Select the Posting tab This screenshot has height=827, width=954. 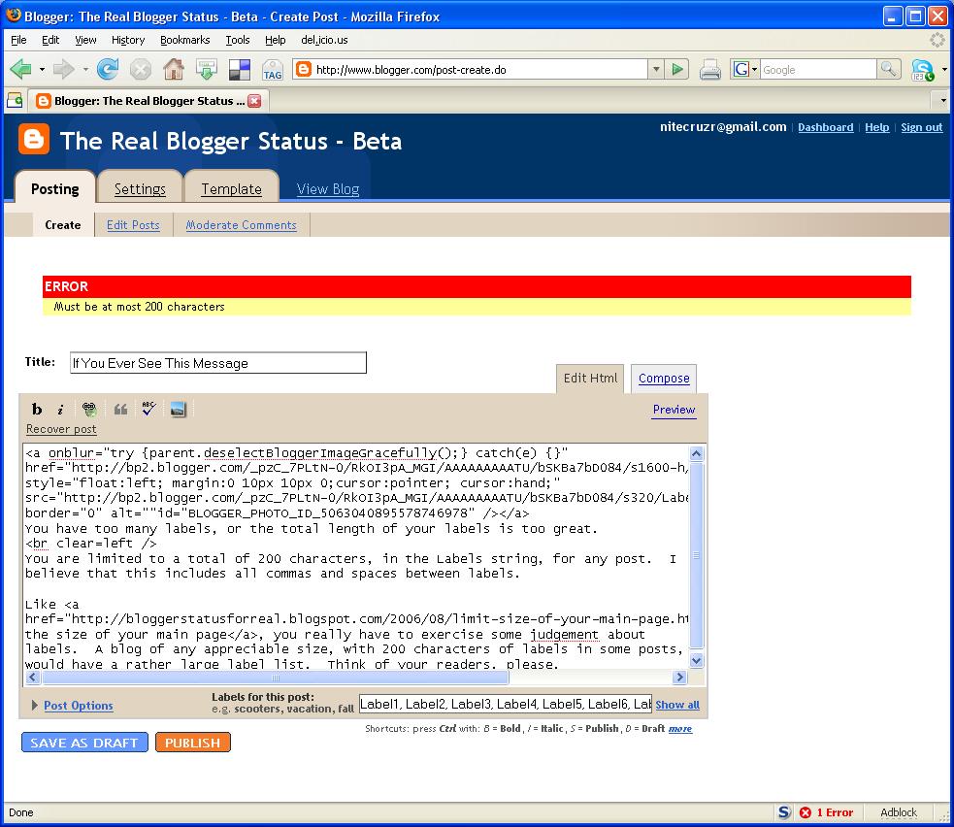(x=54, y=188)
